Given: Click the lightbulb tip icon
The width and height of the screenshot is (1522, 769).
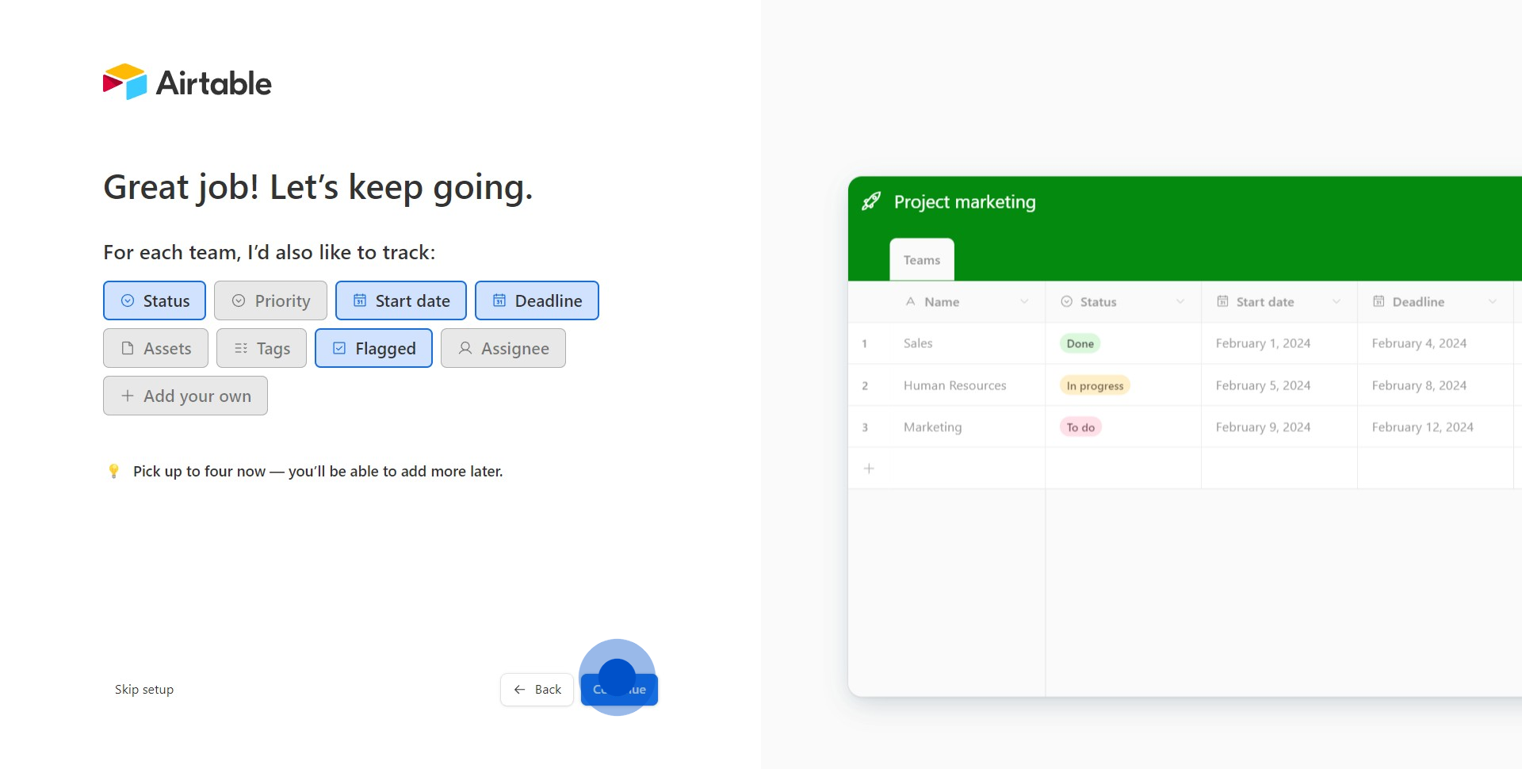Looking at the screenshot, I should tap(113, 472).
